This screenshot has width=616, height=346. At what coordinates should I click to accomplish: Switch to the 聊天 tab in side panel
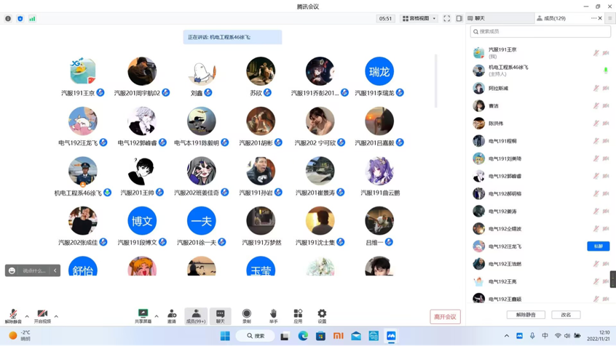coord(499,18)
